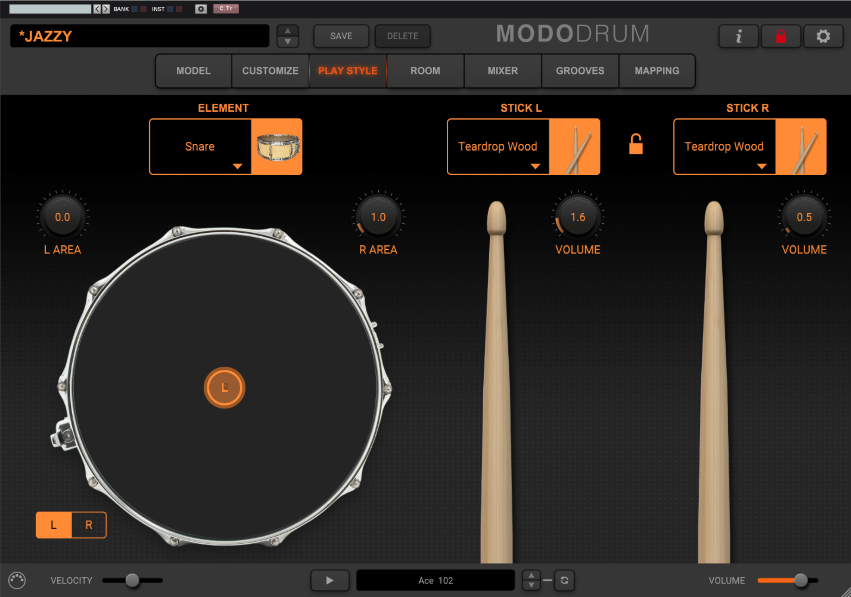Viewport: 851px width, 597px height.
Task: Select the PLAY STYLE tab
Action: (x=348, y=71)
